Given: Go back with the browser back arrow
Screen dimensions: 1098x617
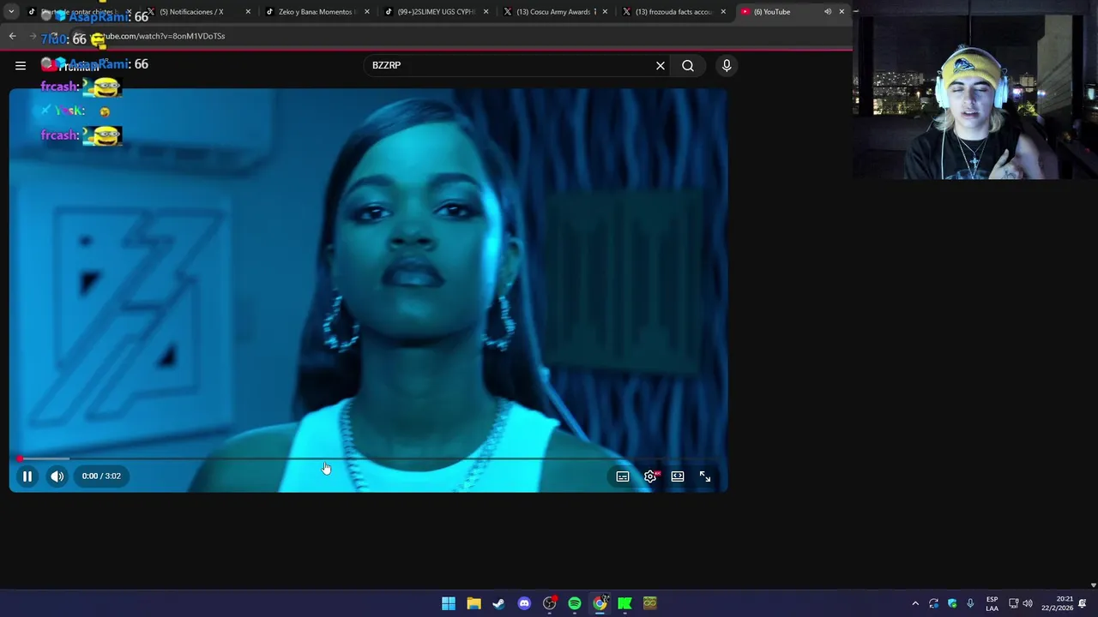Looking at the screenshot, I should coord(12,36).
